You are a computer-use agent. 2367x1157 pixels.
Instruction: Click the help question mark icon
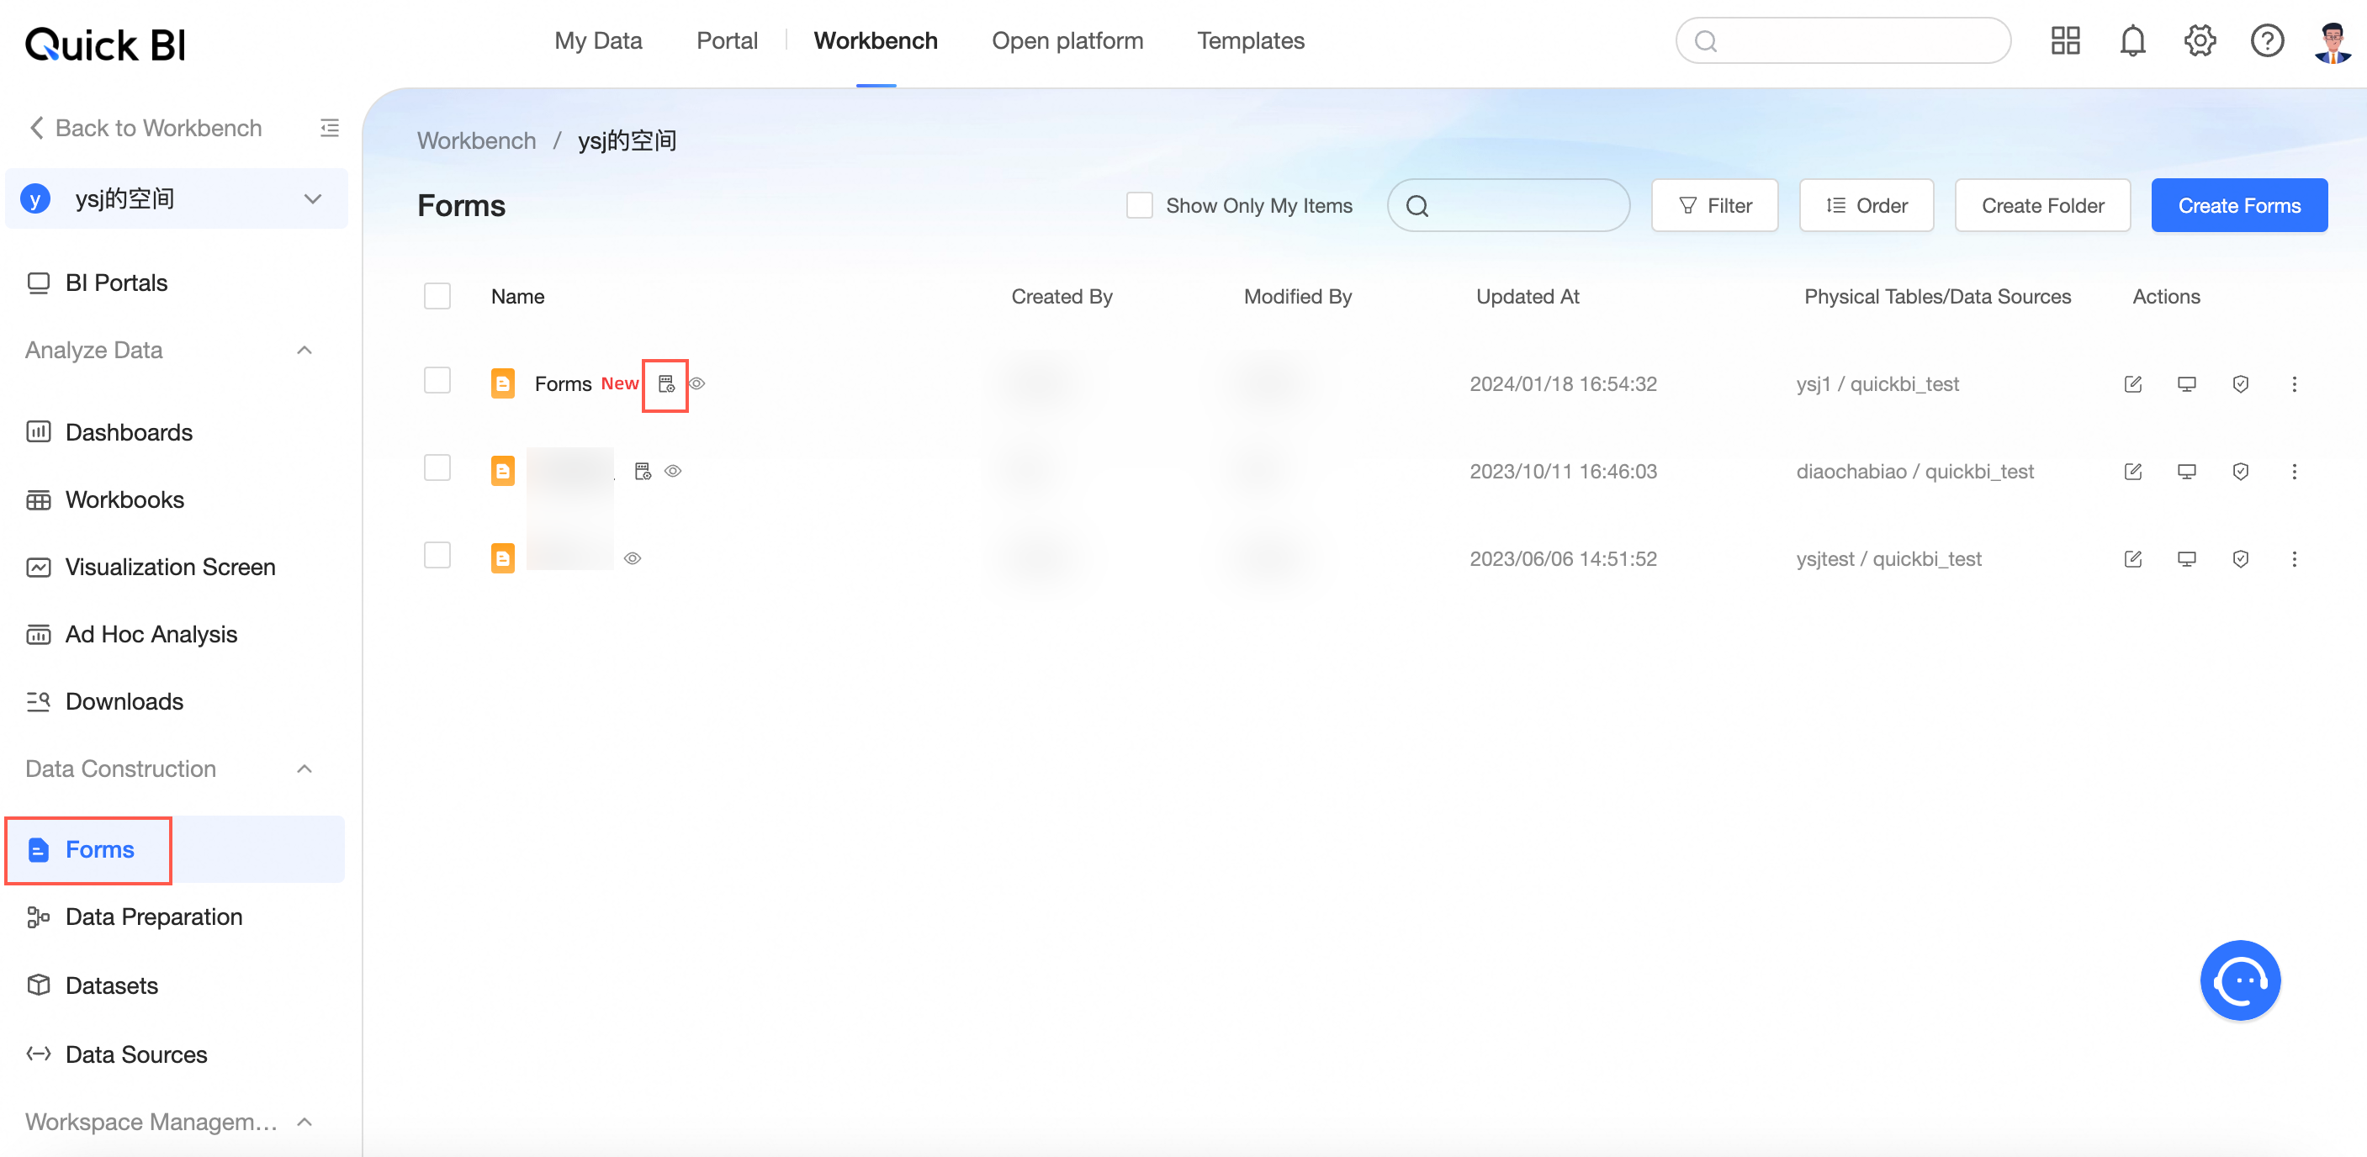(2267, 41)
